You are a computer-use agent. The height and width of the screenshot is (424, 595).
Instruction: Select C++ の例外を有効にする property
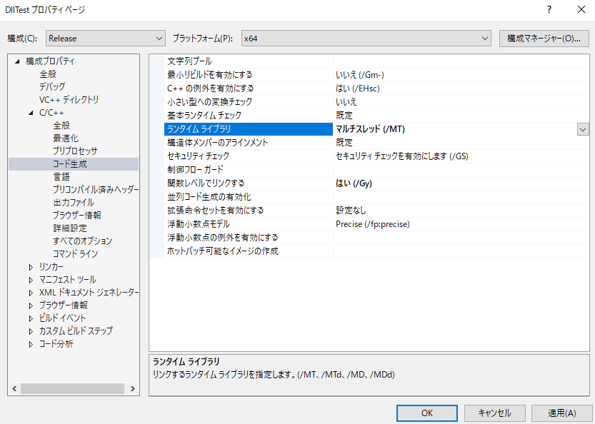pos(249,89)
